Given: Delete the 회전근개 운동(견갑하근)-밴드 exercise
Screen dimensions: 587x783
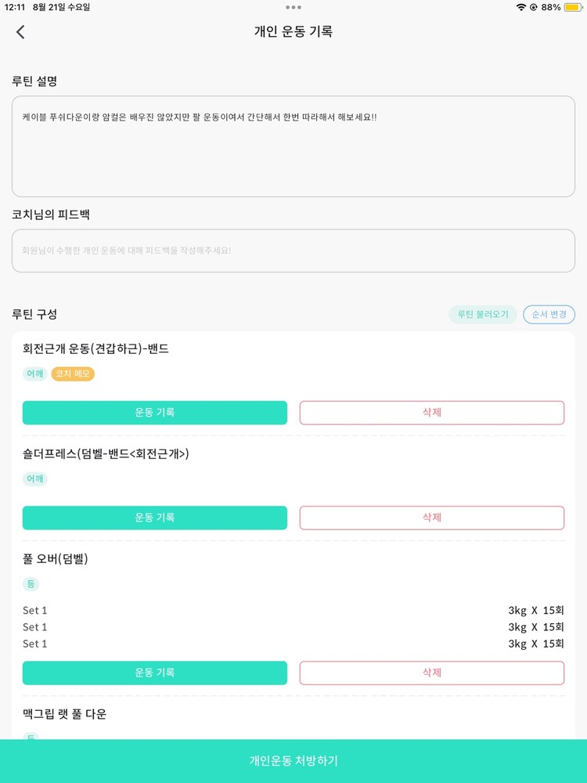Looking at the screenshot, I should [432, 413].
